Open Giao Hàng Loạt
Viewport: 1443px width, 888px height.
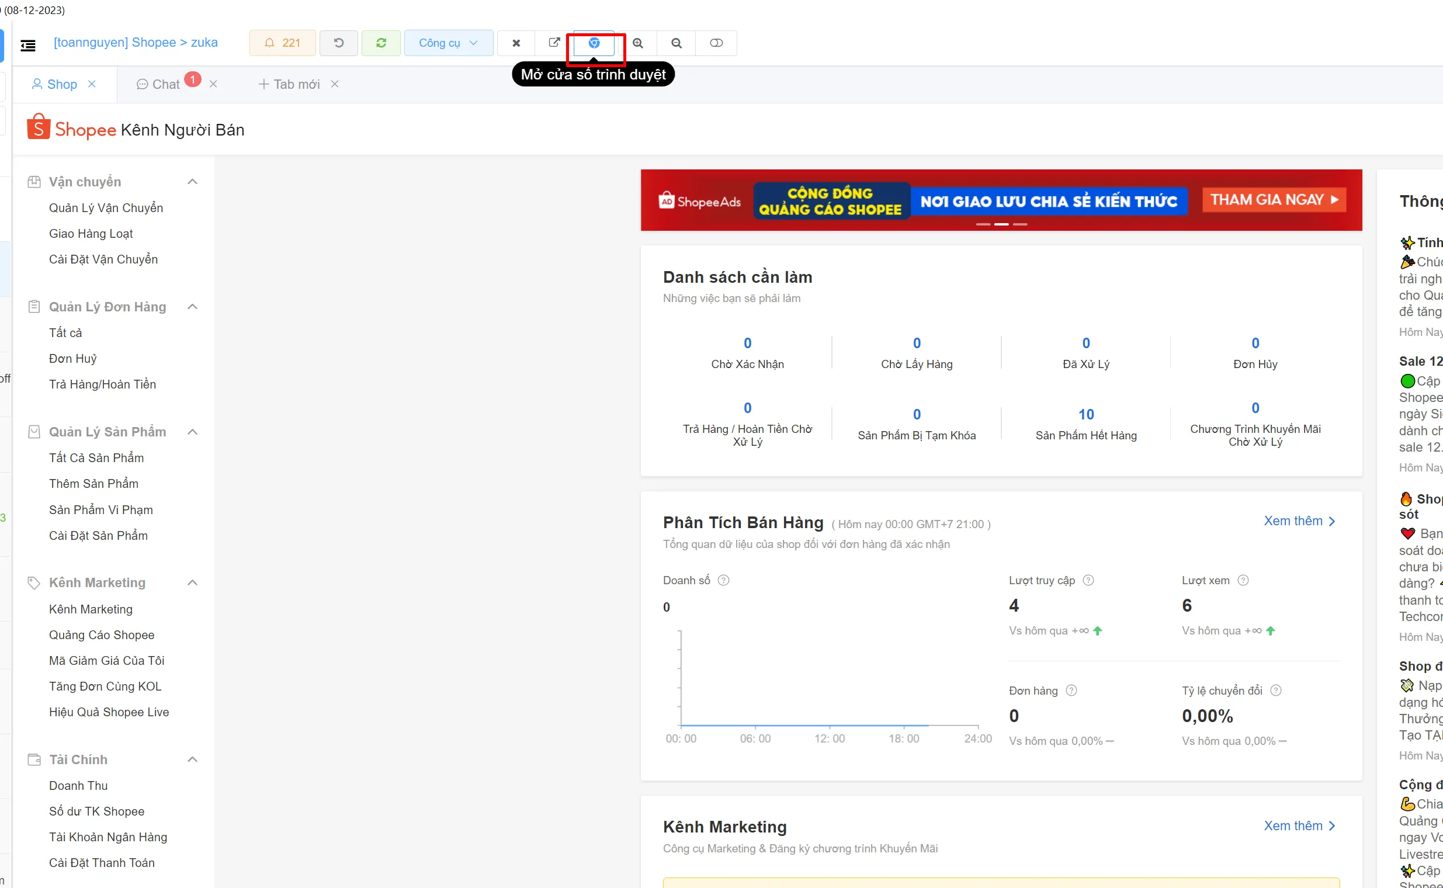91,234
